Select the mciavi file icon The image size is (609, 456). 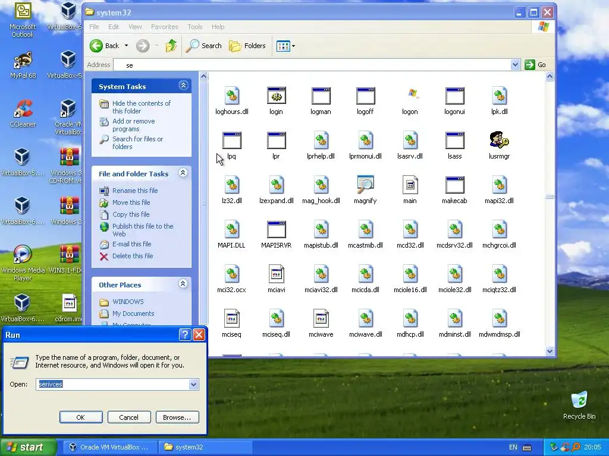click(x=276, y=274)
